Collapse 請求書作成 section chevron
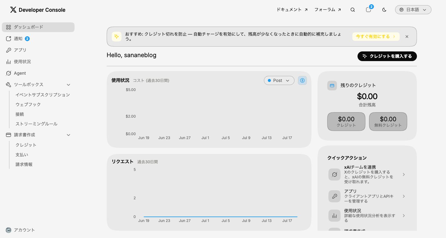 point(68,135)
